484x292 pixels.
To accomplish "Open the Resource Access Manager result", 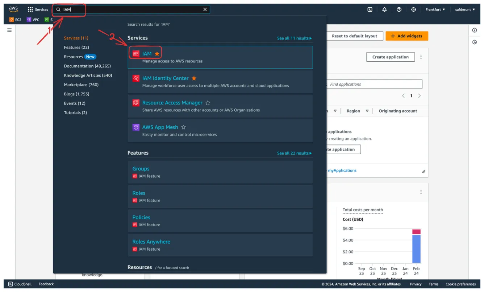I will point(220,106).
